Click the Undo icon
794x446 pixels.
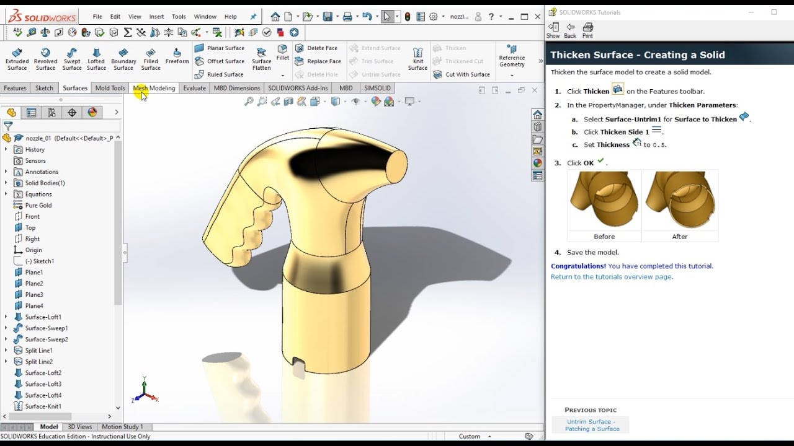367,17
